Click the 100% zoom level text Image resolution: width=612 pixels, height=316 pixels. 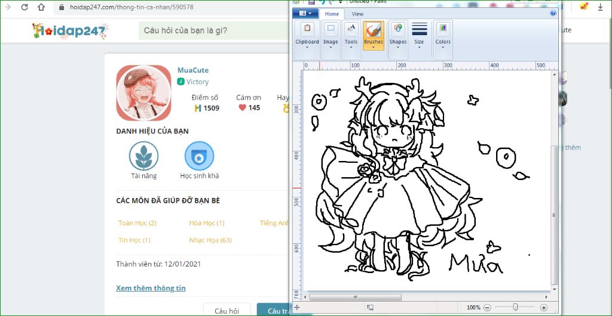pyautogui.click(x=473, y=308)
